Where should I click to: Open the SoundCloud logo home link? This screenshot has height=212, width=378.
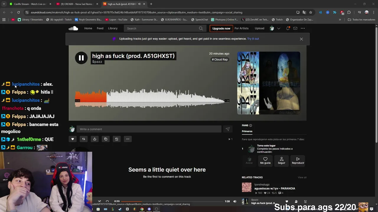[73, 28]
